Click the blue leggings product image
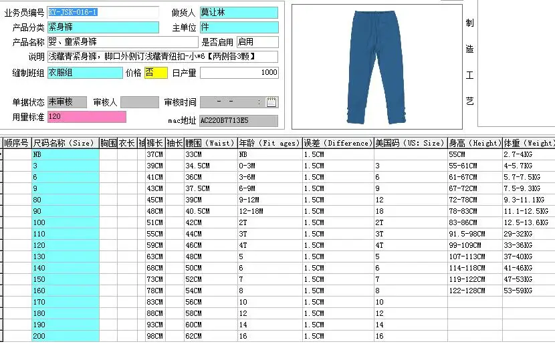Image resolution: width=555 pixels, height=348 pixels. (377, 67)
